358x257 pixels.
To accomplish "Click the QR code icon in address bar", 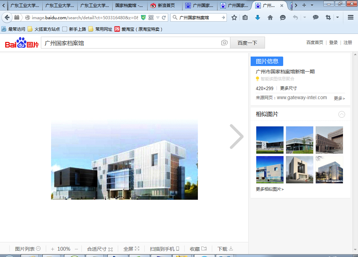I will 151,17.
